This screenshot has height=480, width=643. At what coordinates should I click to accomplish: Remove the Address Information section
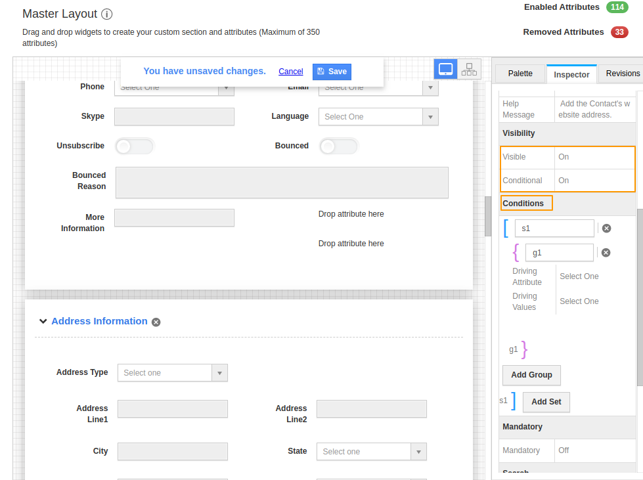tap(156, 322)
